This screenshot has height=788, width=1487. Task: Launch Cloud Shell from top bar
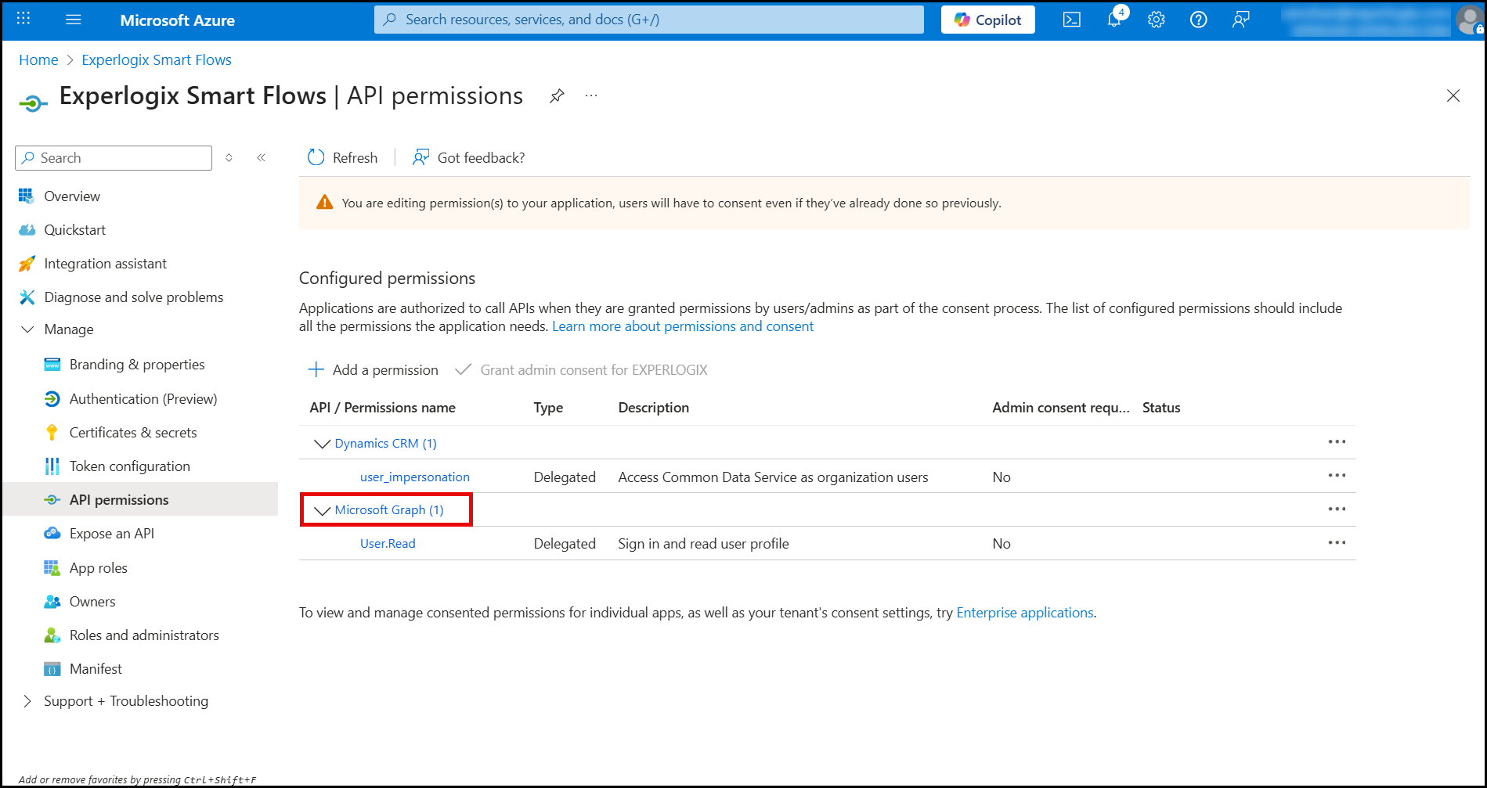pyautogui.click(x=1072, y=20)
